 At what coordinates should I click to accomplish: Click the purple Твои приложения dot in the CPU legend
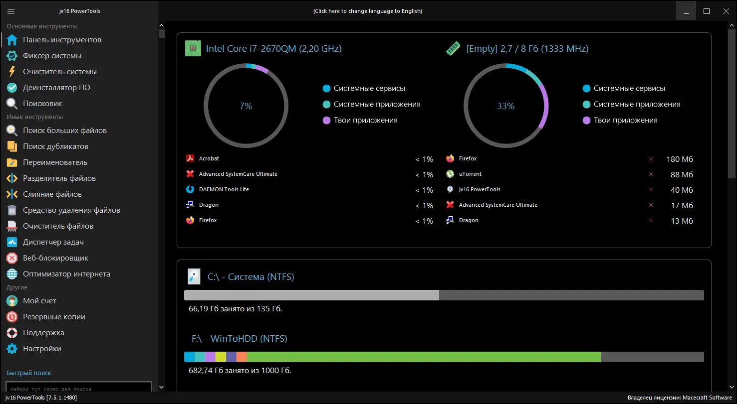[326, 120]
